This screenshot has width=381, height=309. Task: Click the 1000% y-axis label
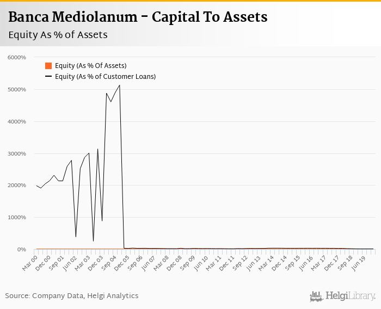click(17, 217)
